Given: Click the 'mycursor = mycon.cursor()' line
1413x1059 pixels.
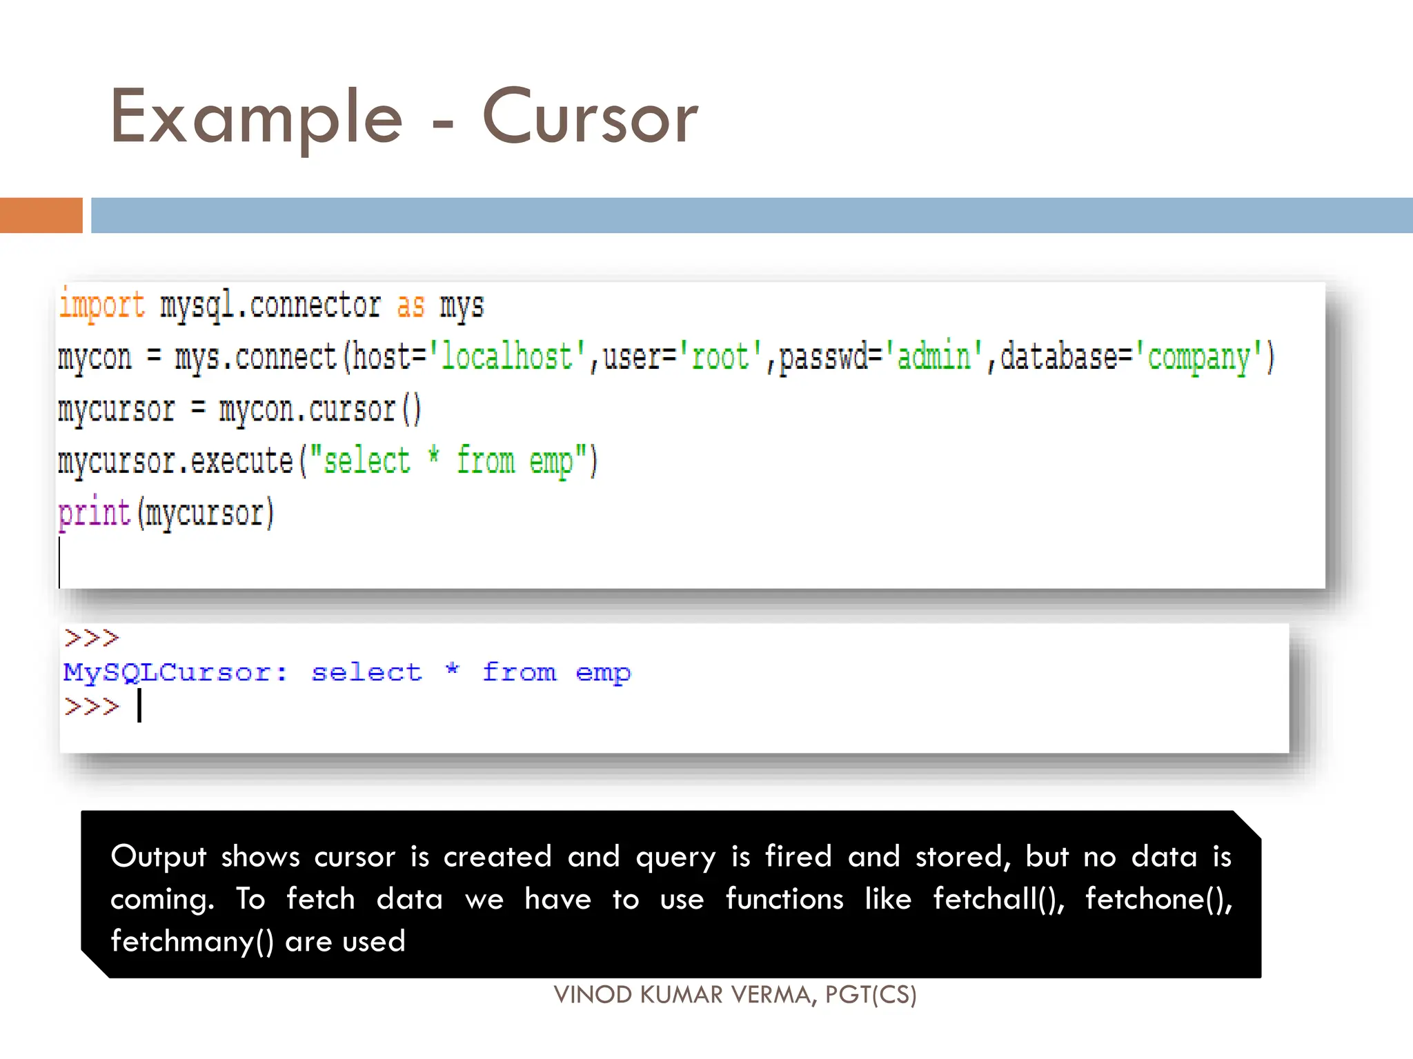Looking at the screenshot, I should (x=239, y=410).
